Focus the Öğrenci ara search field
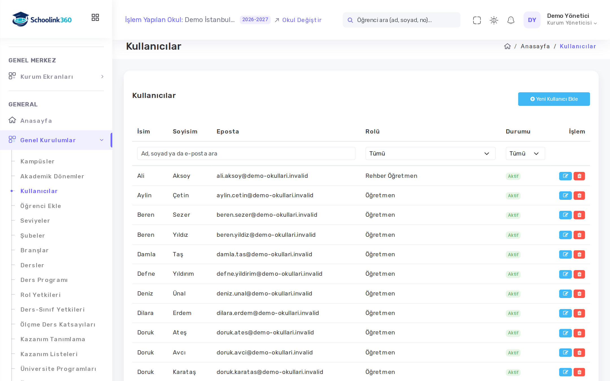610x381 pixels. (x=401, y=20)
